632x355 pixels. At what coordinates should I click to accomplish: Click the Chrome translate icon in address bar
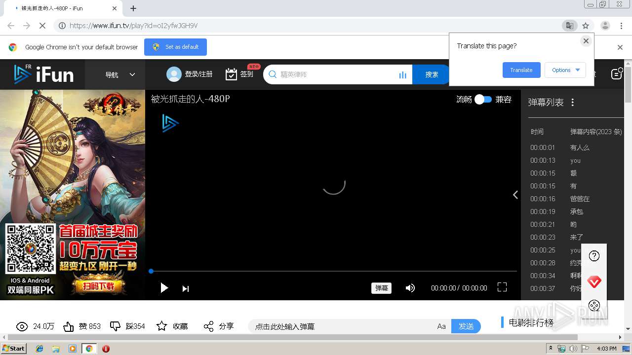click(570, 26)
